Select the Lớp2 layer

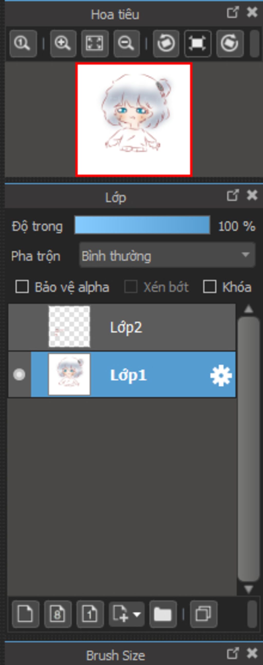(122, 327)
